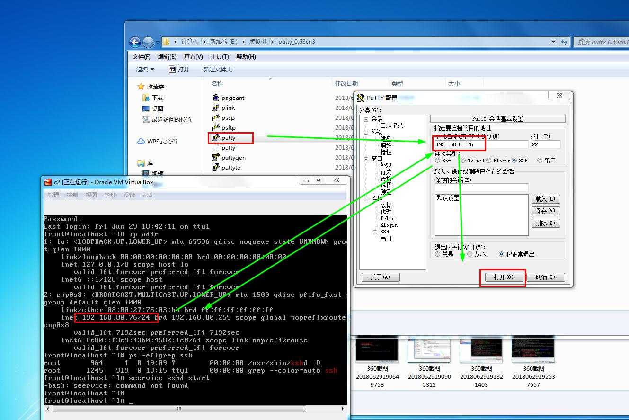Click 打开 in Explorer toolbar

click(179, 69)
